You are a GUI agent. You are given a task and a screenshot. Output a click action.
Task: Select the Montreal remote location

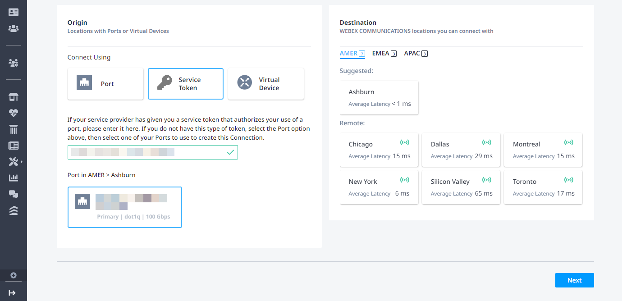tap(543, 150)
